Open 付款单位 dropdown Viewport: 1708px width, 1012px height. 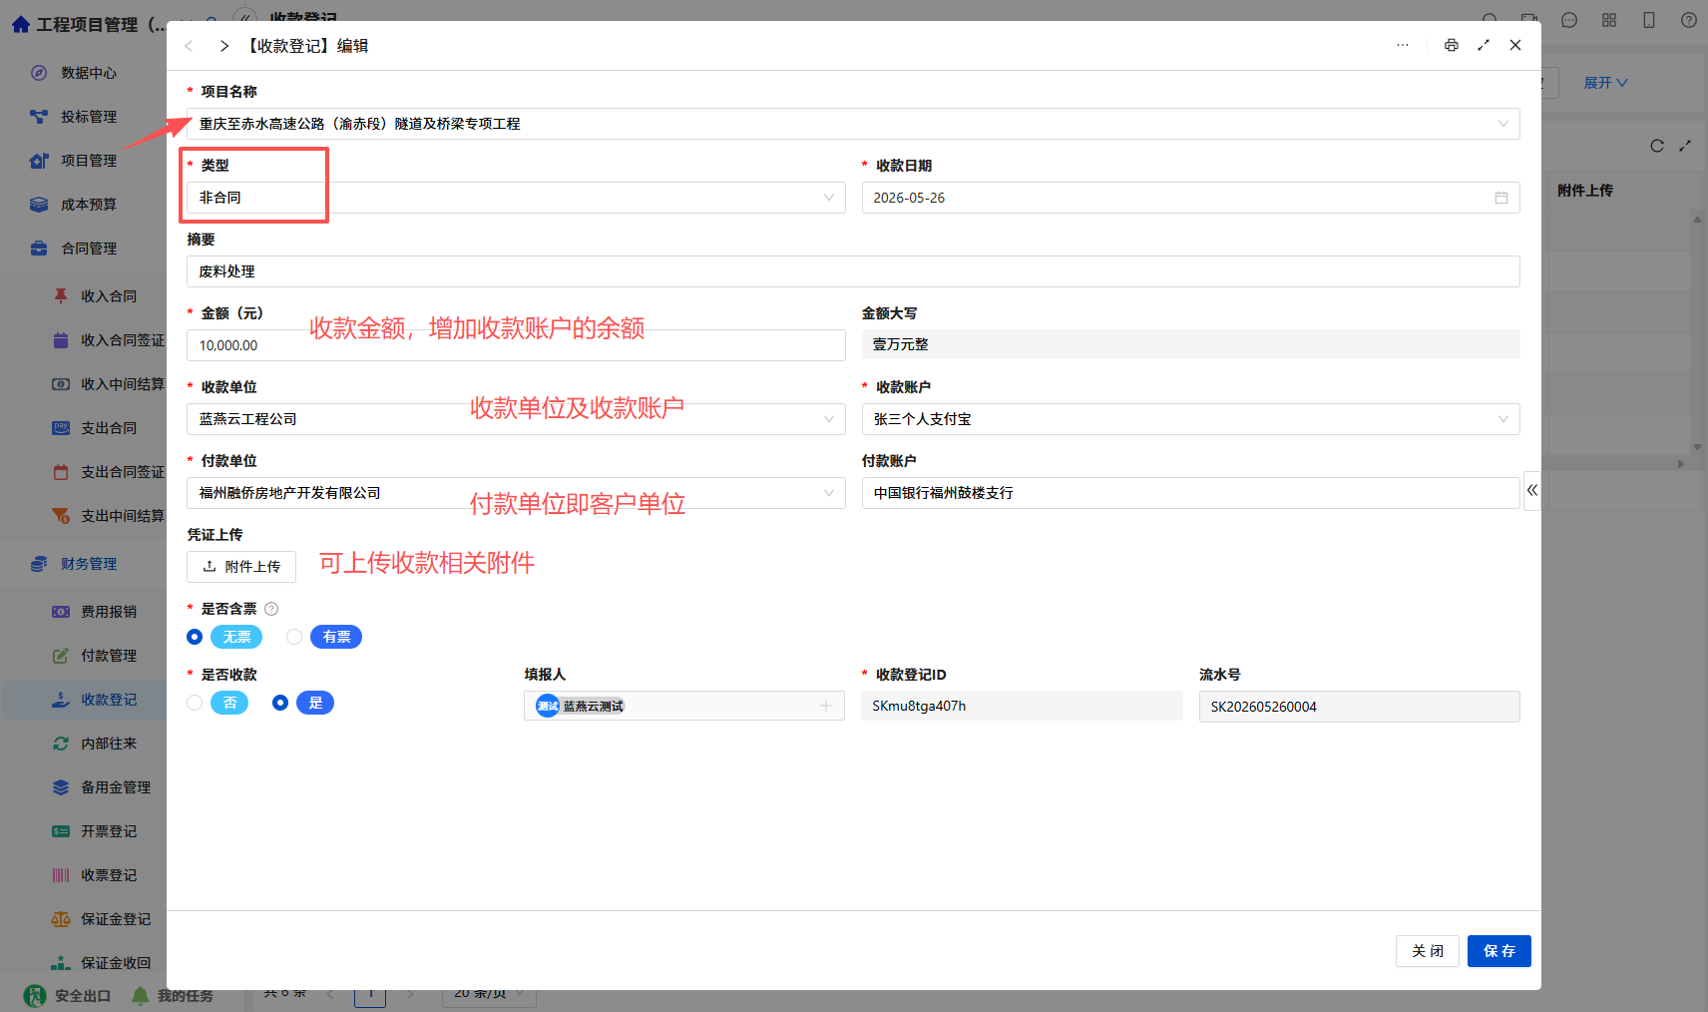pyautogui.click(x=516, y=493)
